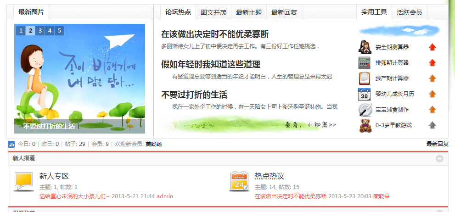Open the 排卵期计算器 text link

(392, 63)
